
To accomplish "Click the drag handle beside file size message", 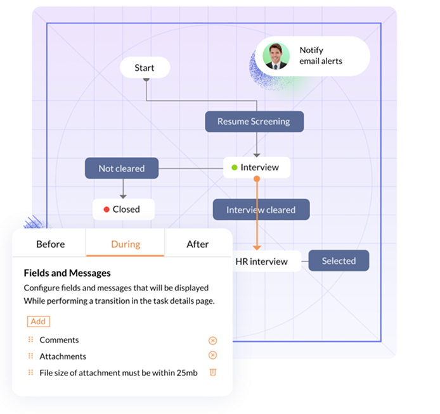I will tap(30, 372).
